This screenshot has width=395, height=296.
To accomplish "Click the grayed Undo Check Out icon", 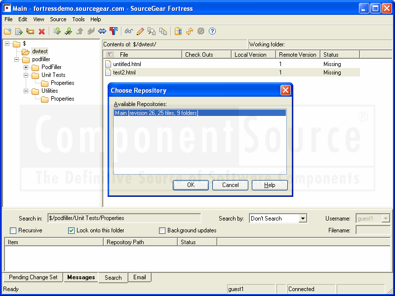I will click(x=91, y=31).
